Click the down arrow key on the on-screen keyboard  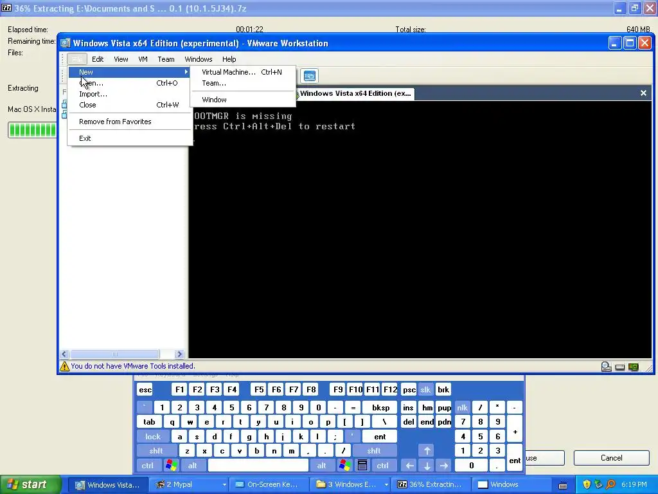pyautogui.click(x=427, y=466)
